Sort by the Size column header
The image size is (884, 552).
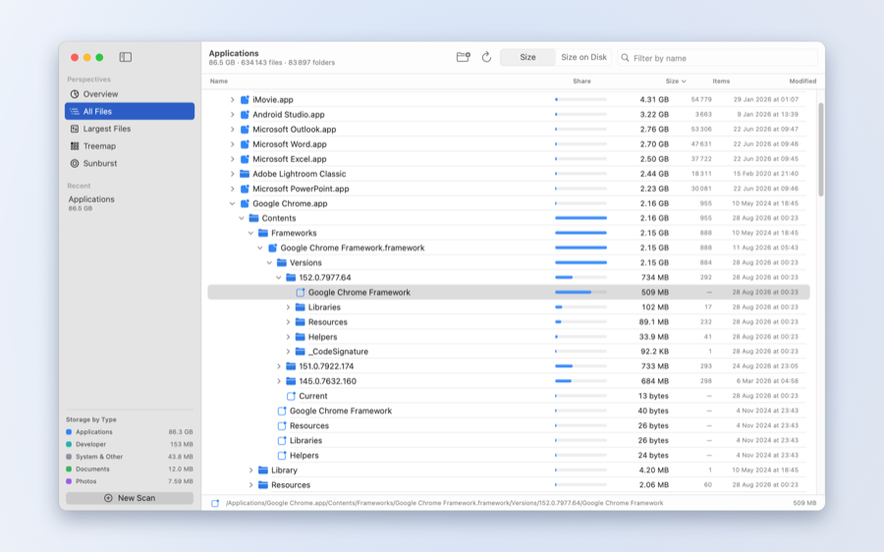point(676,82)
